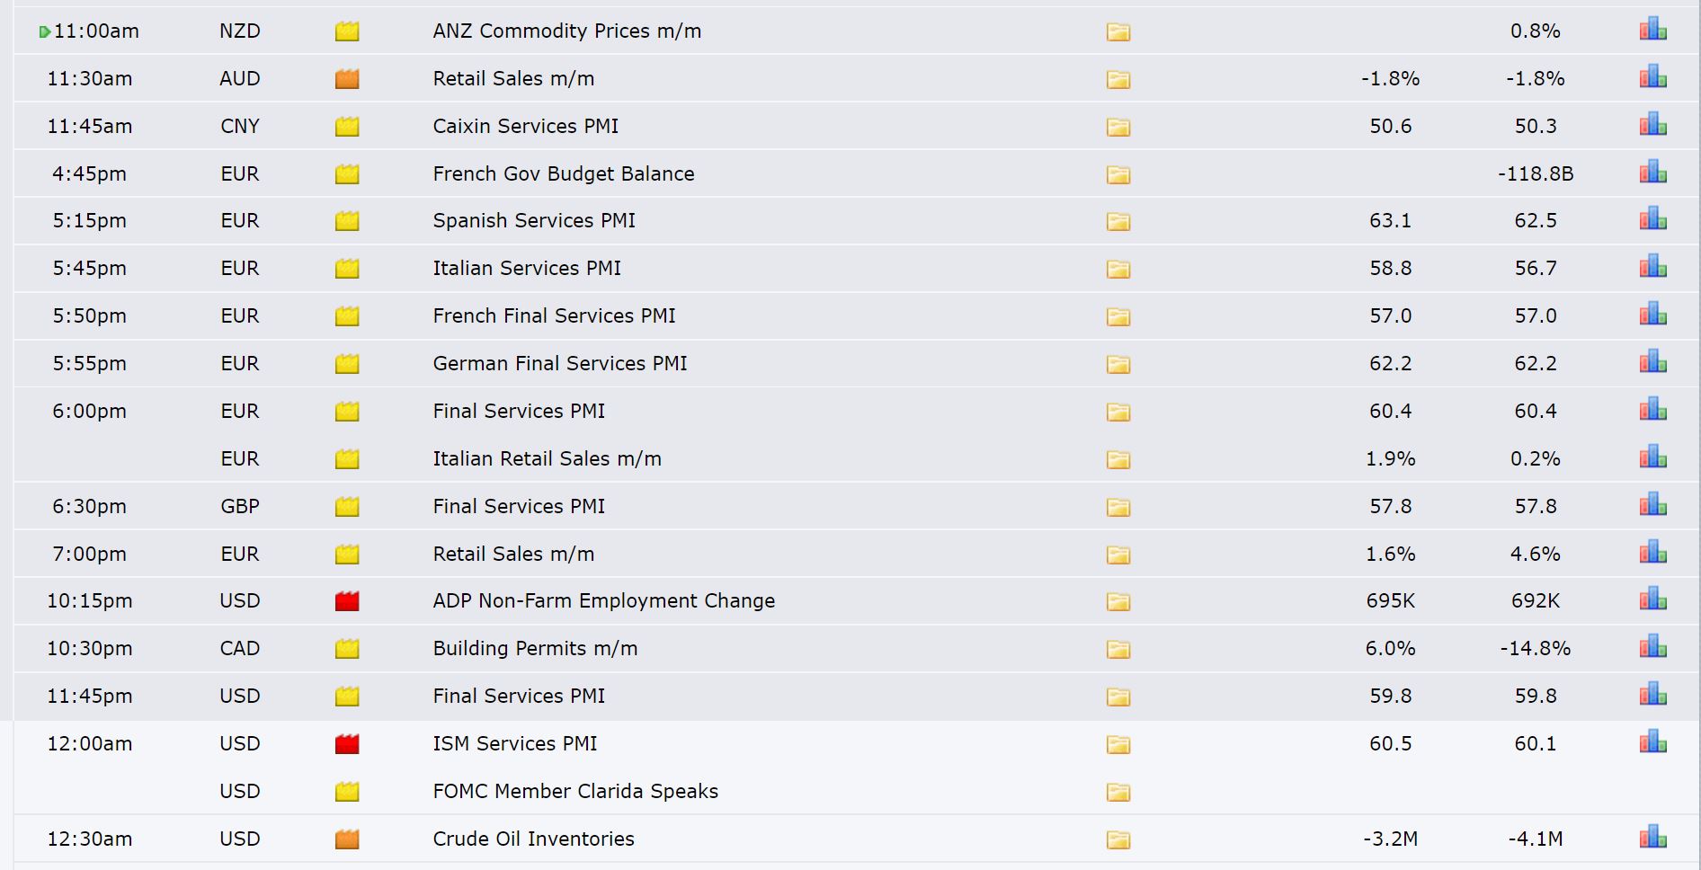This screenshot has height=870, width=1701.
Task: Click orange impact icon for AUD Retail Sales
Action: tap(347, 79)
